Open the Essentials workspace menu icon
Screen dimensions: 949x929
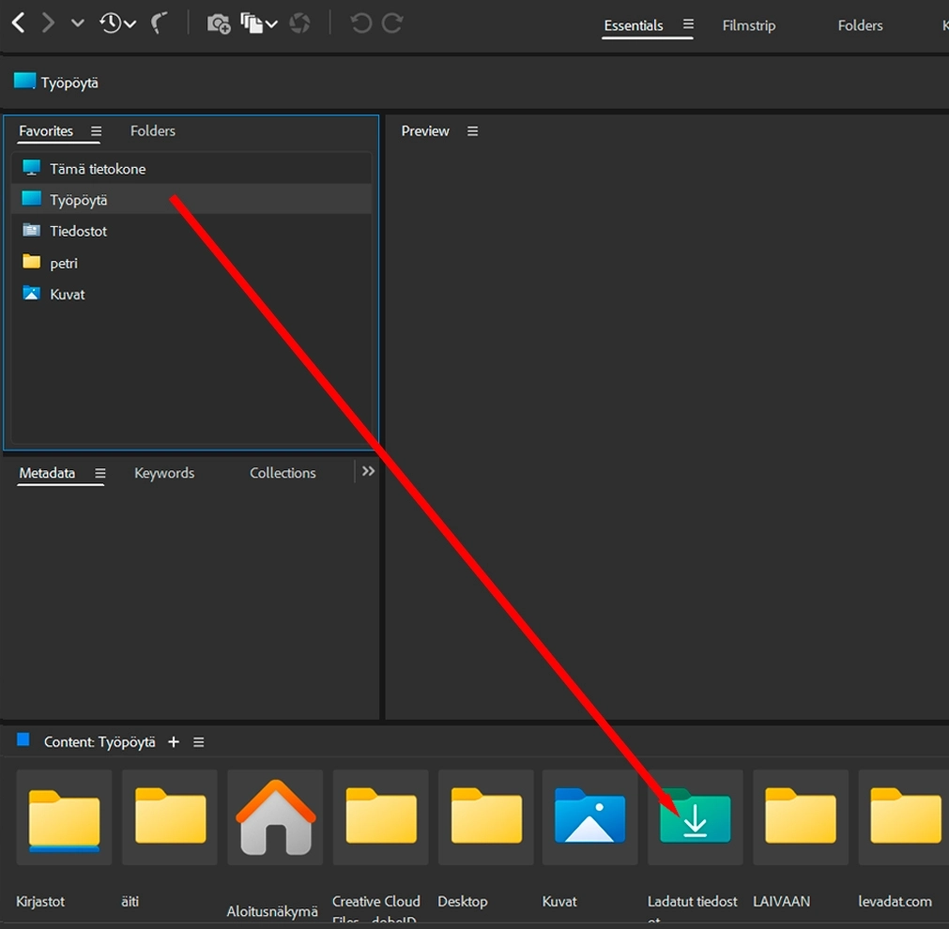click(x=688, y=24)
